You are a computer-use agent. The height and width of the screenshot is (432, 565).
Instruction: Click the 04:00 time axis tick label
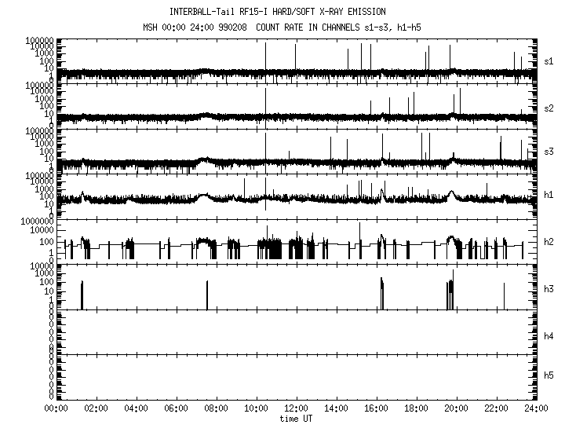click(x=136, y=409)
